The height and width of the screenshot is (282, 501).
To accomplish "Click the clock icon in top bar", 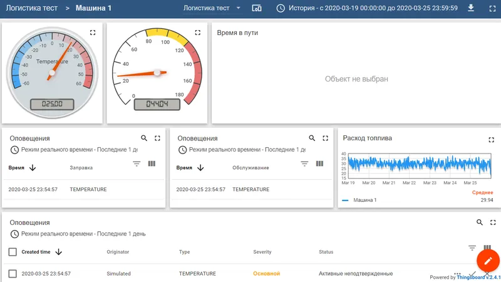I will click(281, 8).
